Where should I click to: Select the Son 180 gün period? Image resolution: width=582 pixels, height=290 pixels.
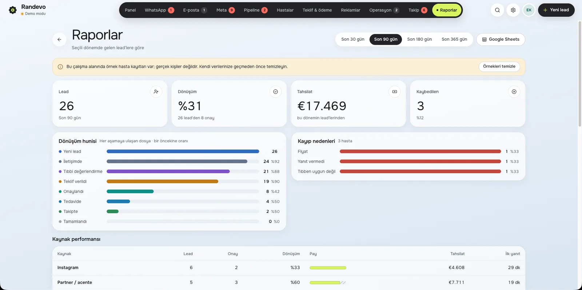pyautogui.click(x=419, y=39)
